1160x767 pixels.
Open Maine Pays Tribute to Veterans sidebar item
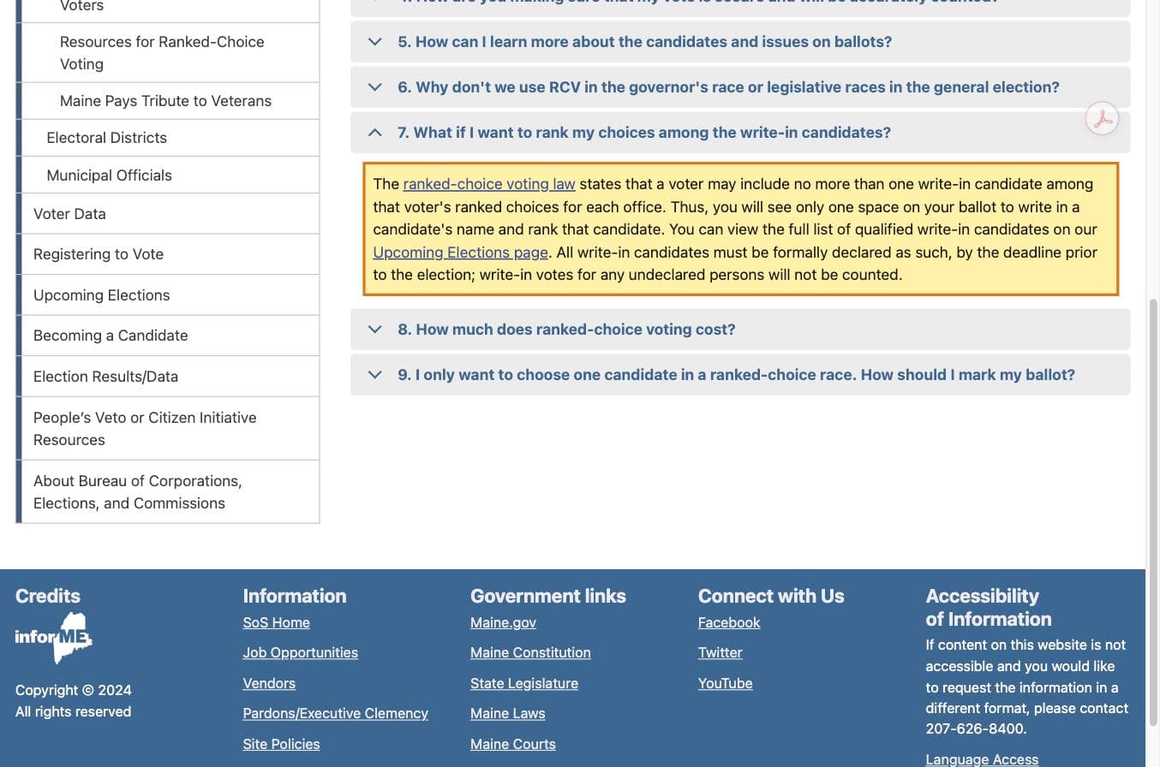click(170, 101)
